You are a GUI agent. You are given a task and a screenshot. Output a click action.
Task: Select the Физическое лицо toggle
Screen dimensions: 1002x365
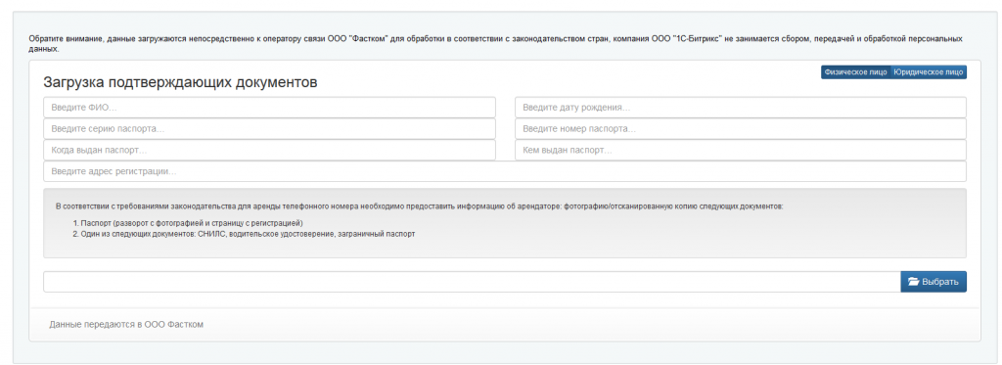855,72
